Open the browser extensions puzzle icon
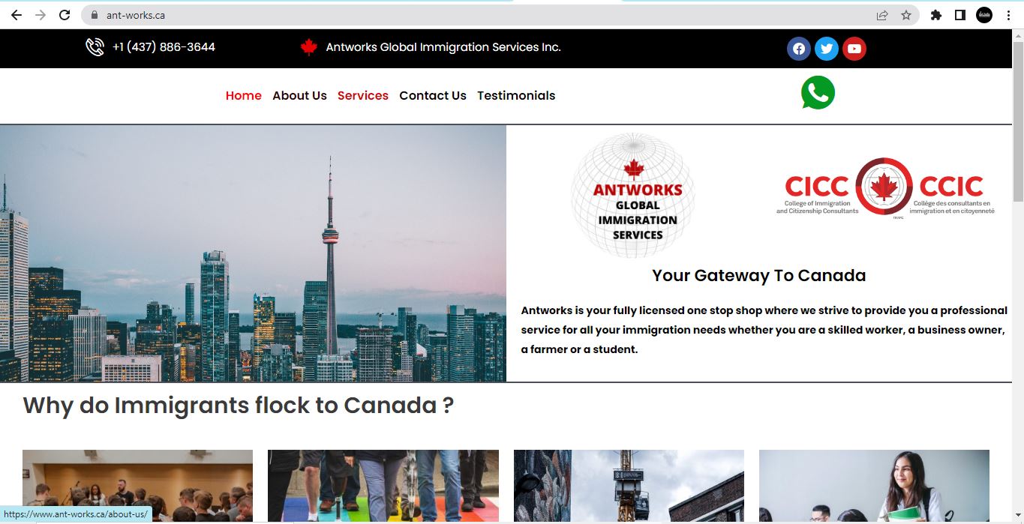The width and height of the screenshot is (1024, 524). click(x=936, y=15)
